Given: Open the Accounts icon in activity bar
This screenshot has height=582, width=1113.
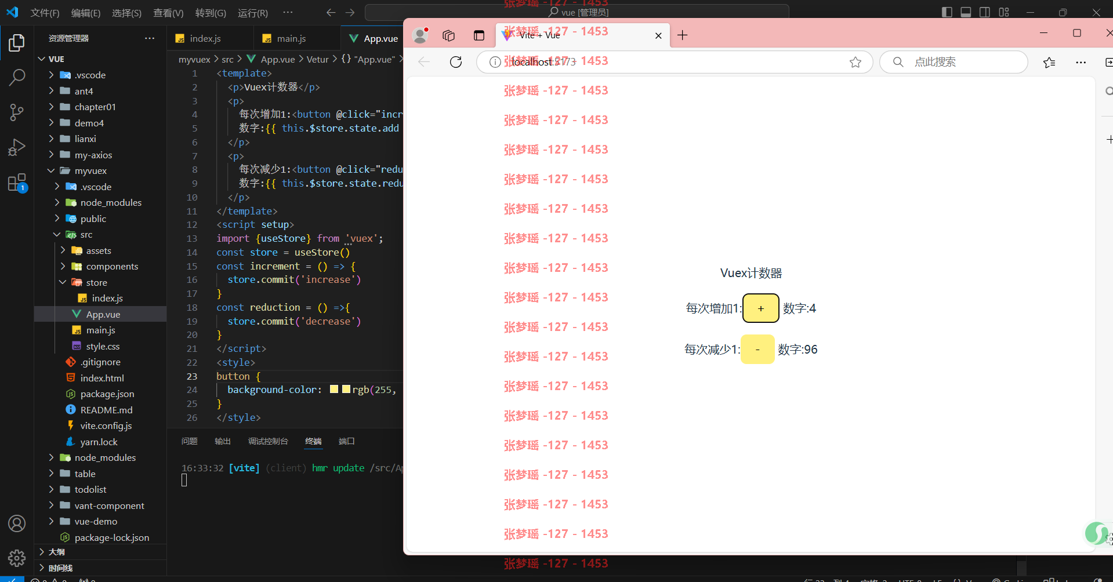Looking at the screenshot, I should pos(17,523).
